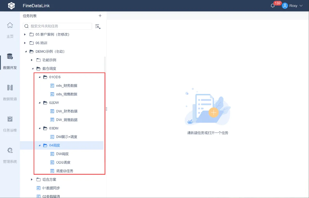This screenshot has height=198, width=309.
Task: Click the 06.培训 folder icon
Action: pyautogui.click(x=32, y=43)
